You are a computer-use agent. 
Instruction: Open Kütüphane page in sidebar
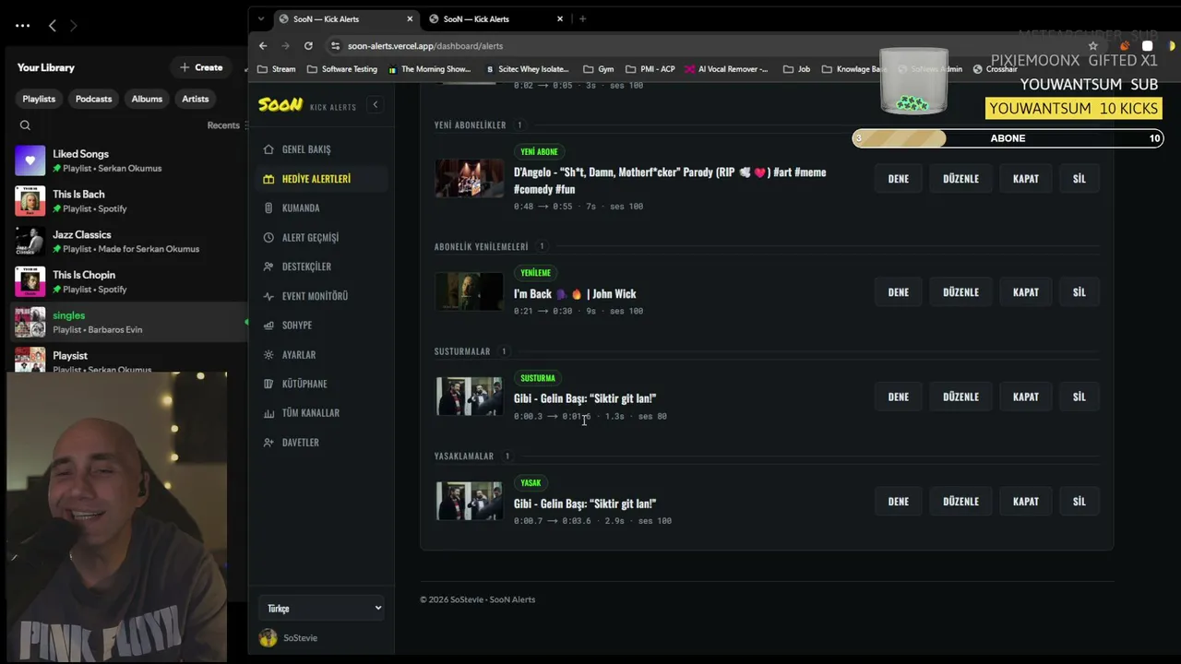(x=321, y=384)
